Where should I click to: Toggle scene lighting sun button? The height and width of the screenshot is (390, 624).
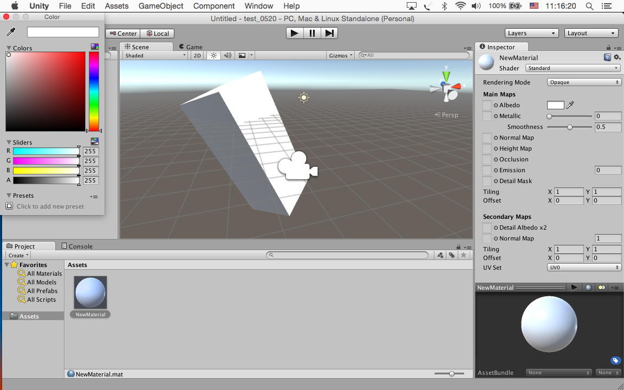[213, 55]
